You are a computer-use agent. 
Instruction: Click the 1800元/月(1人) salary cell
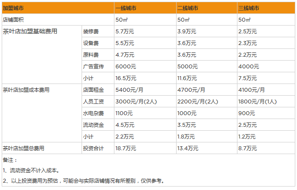(x=257, y=102)
